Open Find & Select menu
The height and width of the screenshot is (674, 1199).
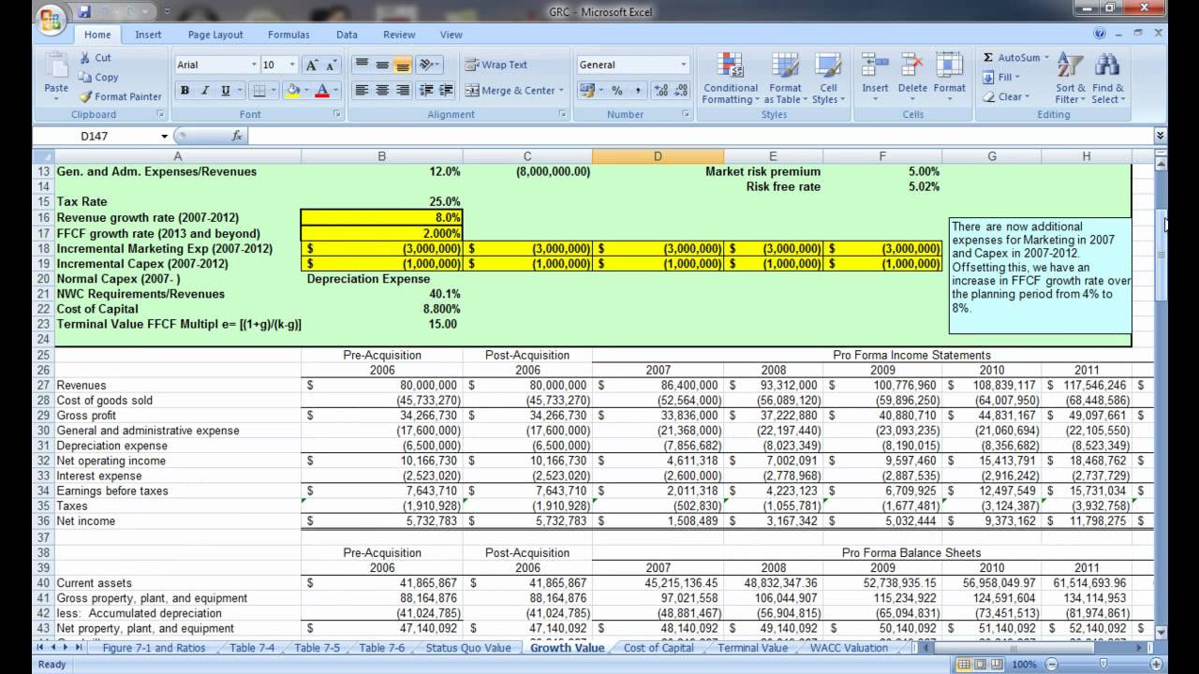click(x=1107, y=79)
